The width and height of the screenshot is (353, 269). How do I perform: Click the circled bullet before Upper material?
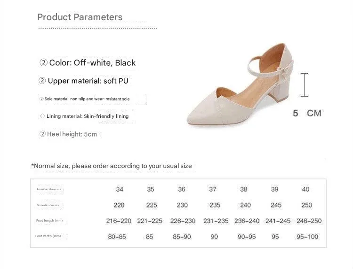tap(42, 81)
